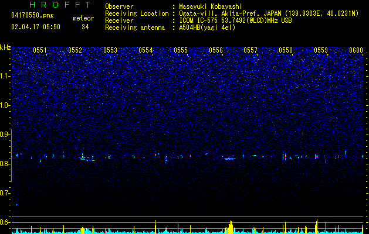
Task: Click the 1.1 kHz axis label
Action: 5,76
